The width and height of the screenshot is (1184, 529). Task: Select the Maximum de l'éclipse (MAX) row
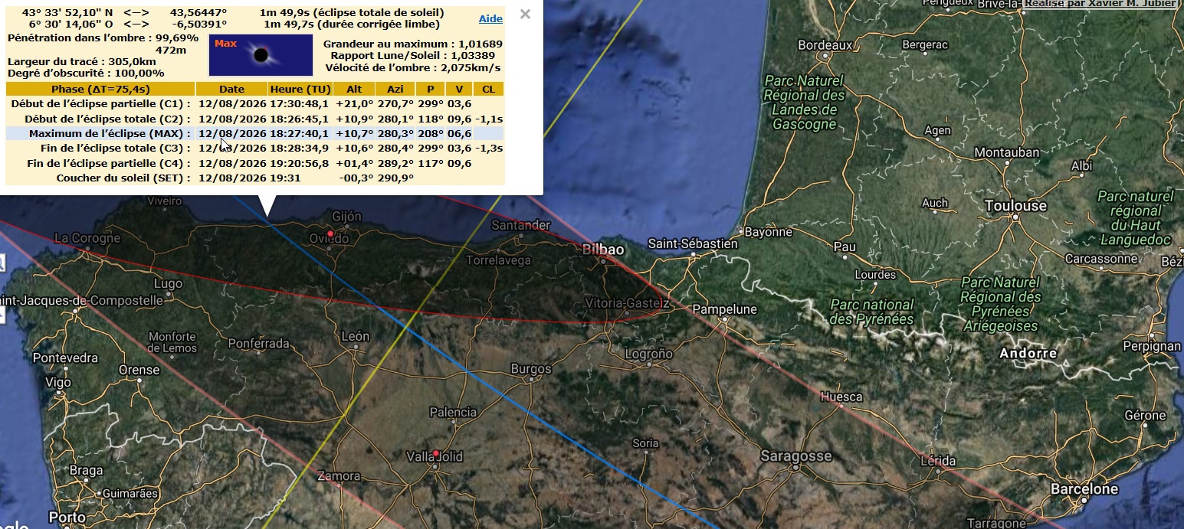(255, 133)
